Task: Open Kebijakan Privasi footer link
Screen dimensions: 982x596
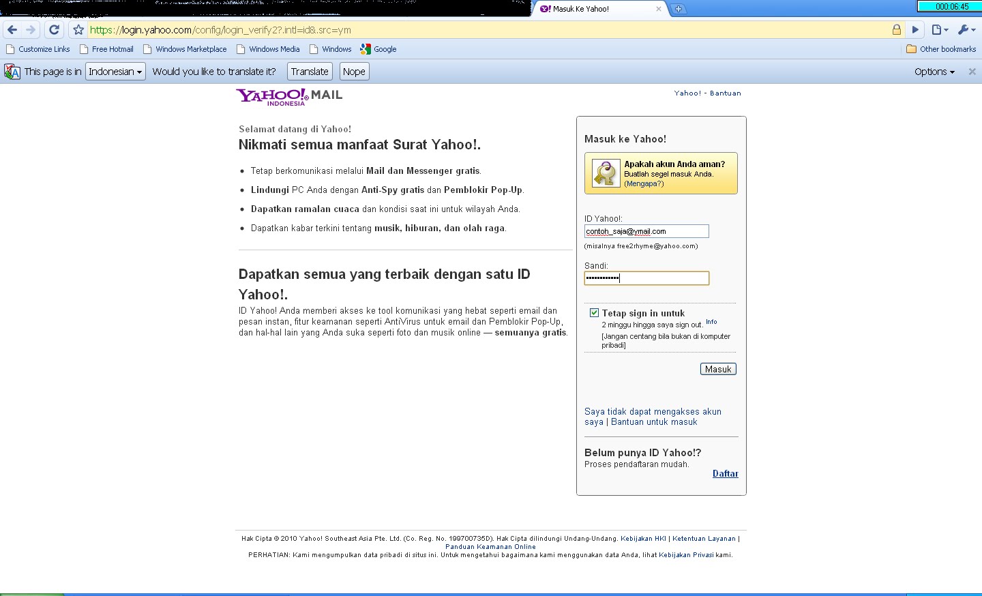Action: pos(686,555)
